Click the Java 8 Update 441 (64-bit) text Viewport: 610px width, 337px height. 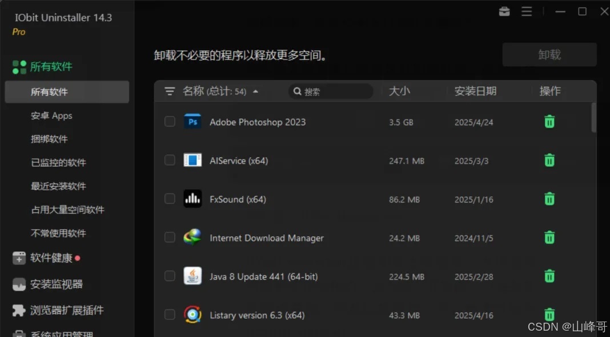point(264,276)
